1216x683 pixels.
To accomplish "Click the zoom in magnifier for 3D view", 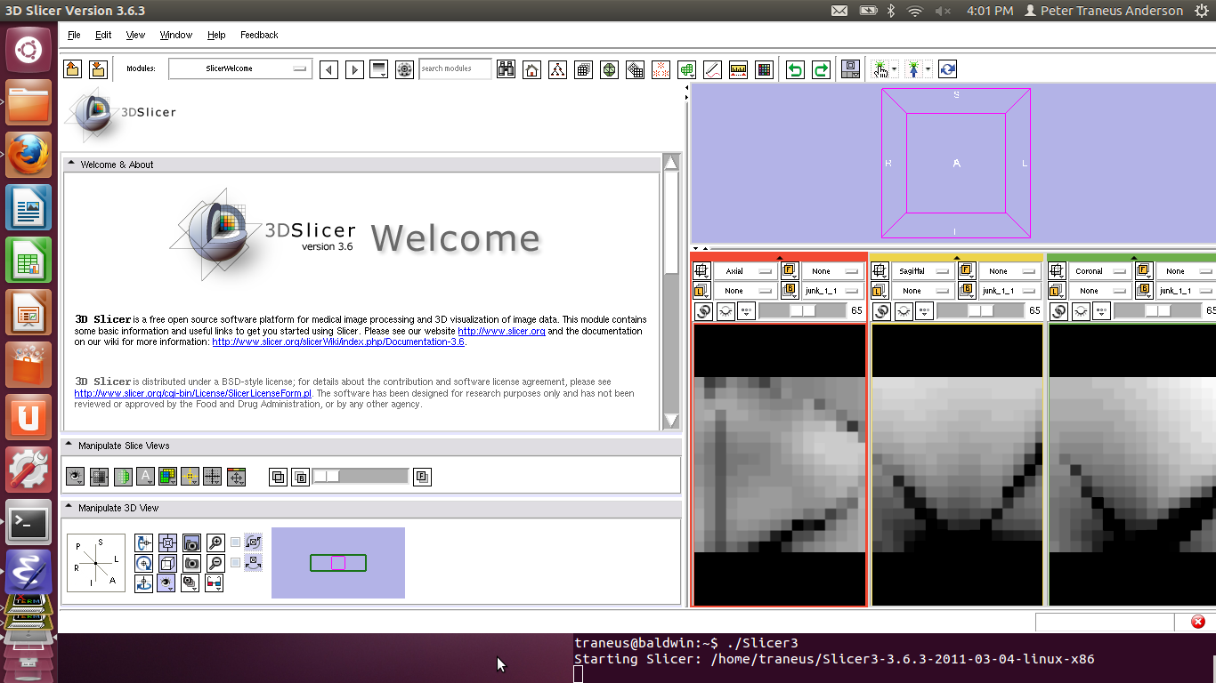I will (215, 542).
